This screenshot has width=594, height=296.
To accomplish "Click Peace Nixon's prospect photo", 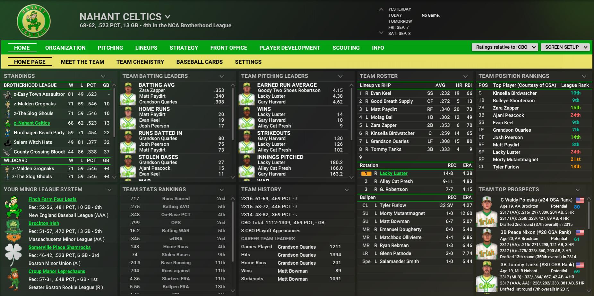I will point(486,244).
